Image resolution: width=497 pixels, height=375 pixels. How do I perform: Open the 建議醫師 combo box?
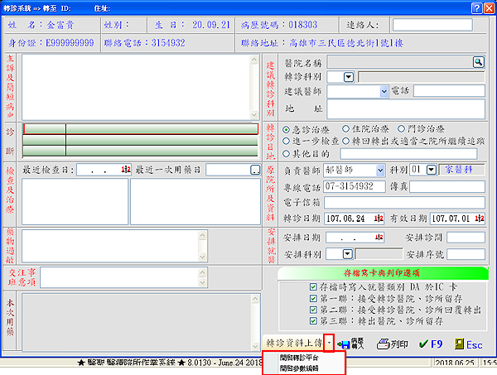coord(384,91)
